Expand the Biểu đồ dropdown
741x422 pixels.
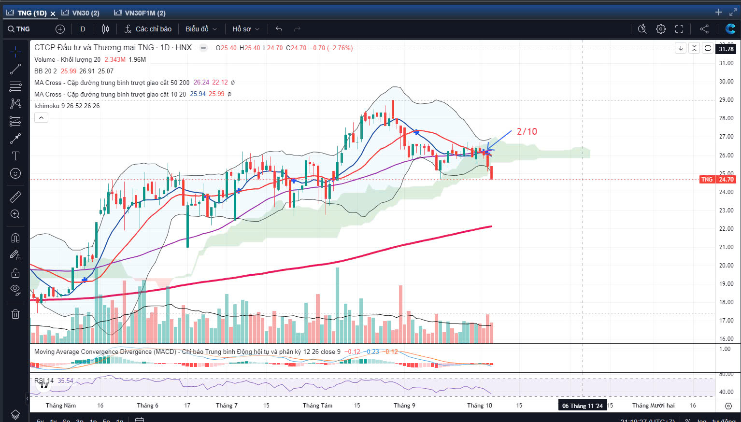click(201, 29)
